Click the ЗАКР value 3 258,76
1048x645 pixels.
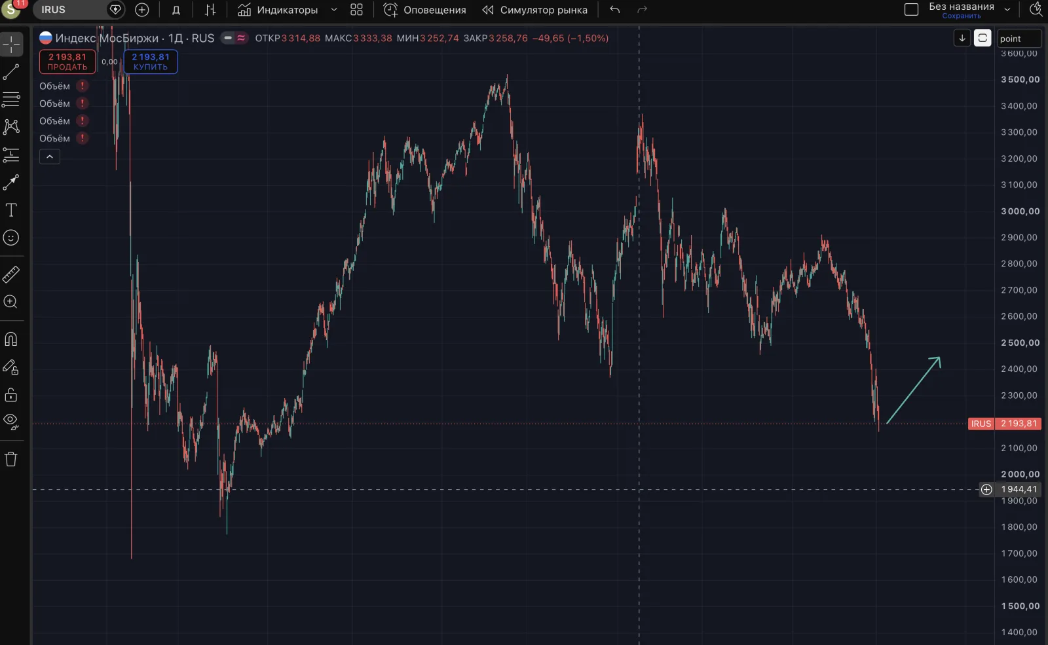point(508,38)
